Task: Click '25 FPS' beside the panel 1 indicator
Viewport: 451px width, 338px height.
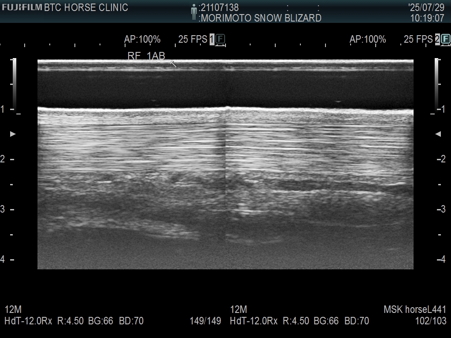Action: point(193,39)
